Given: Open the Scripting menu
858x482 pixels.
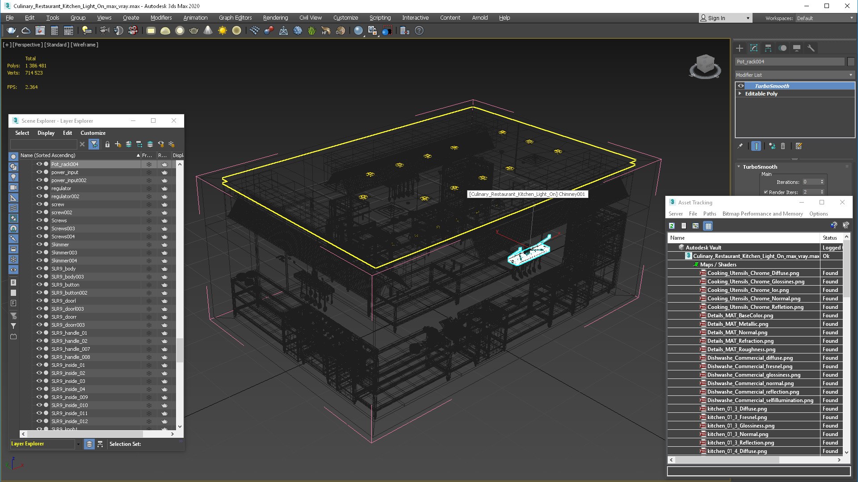Looking at the screenshot, I should click(380, 18).
